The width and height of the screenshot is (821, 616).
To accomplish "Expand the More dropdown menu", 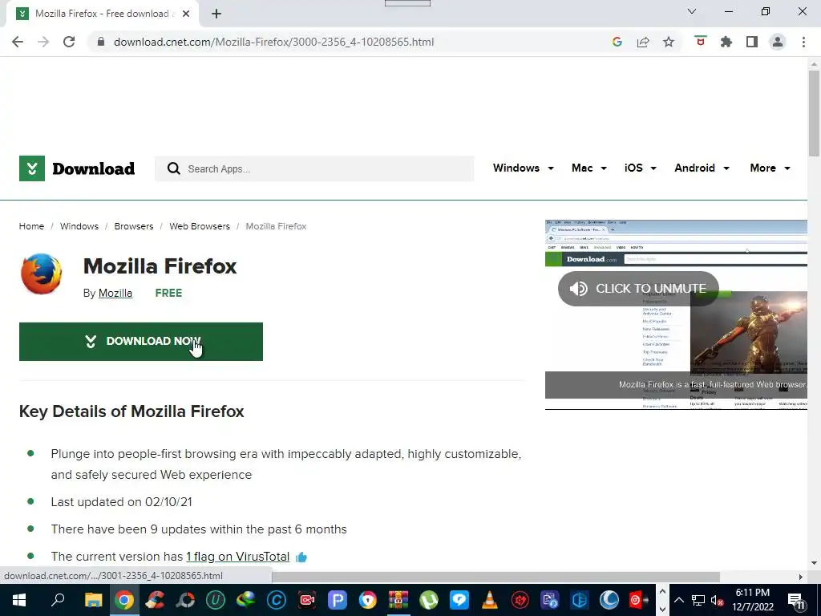I will pos(770,168).
